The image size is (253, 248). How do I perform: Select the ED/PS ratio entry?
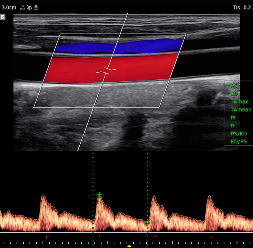pyautogui.click(x=239, y=142)
